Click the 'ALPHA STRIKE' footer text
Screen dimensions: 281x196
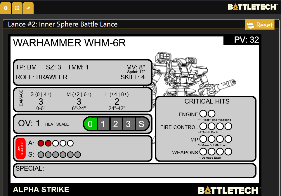click(41, 190)
